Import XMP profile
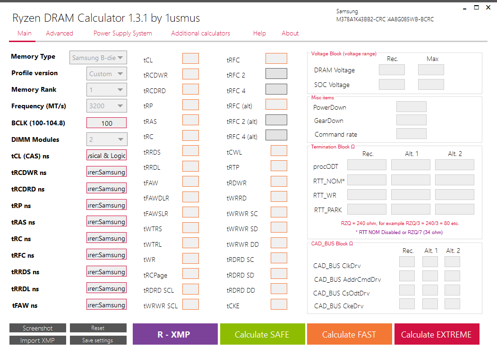Viewport: 497px width, 356px height. [38, 340]
